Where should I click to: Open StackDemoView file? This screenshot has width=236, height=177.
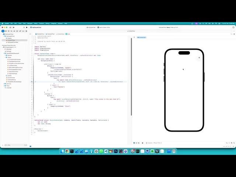[x=13, y=72]
